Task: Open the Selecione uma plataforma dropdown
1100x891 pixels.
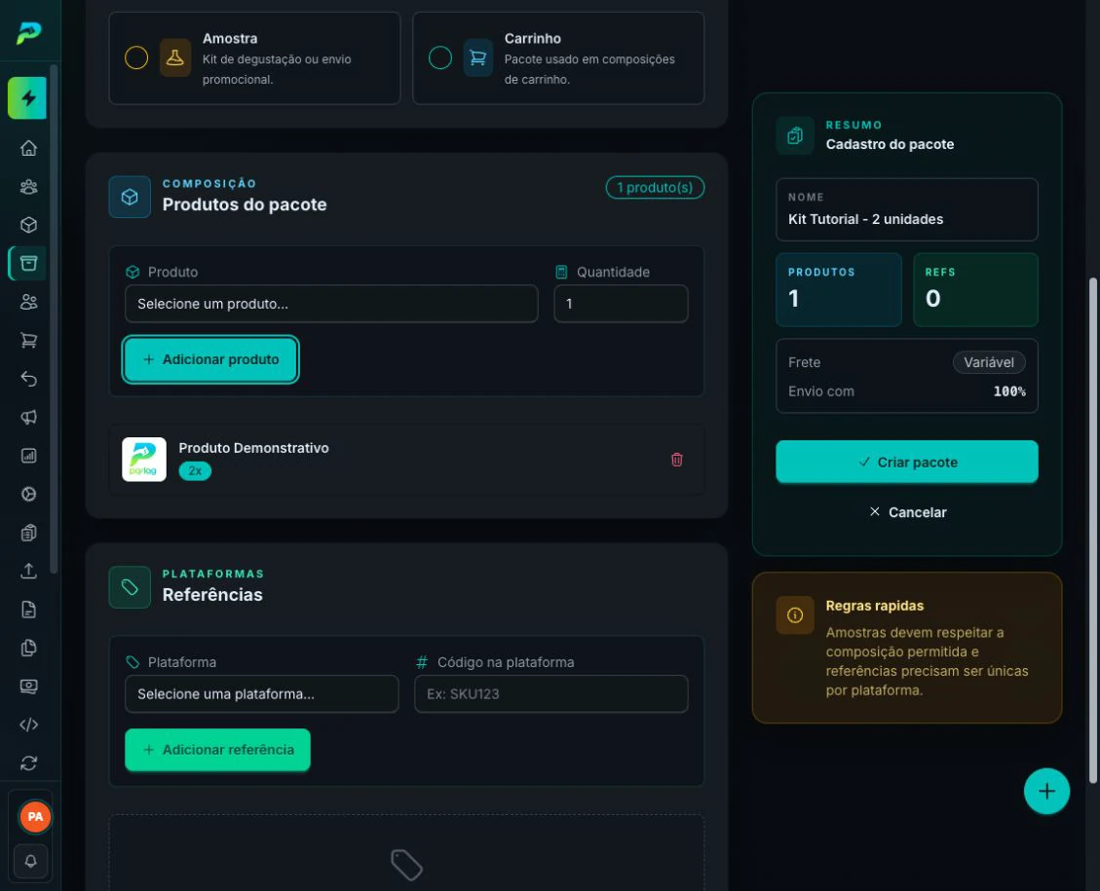Action: point(262,694)
